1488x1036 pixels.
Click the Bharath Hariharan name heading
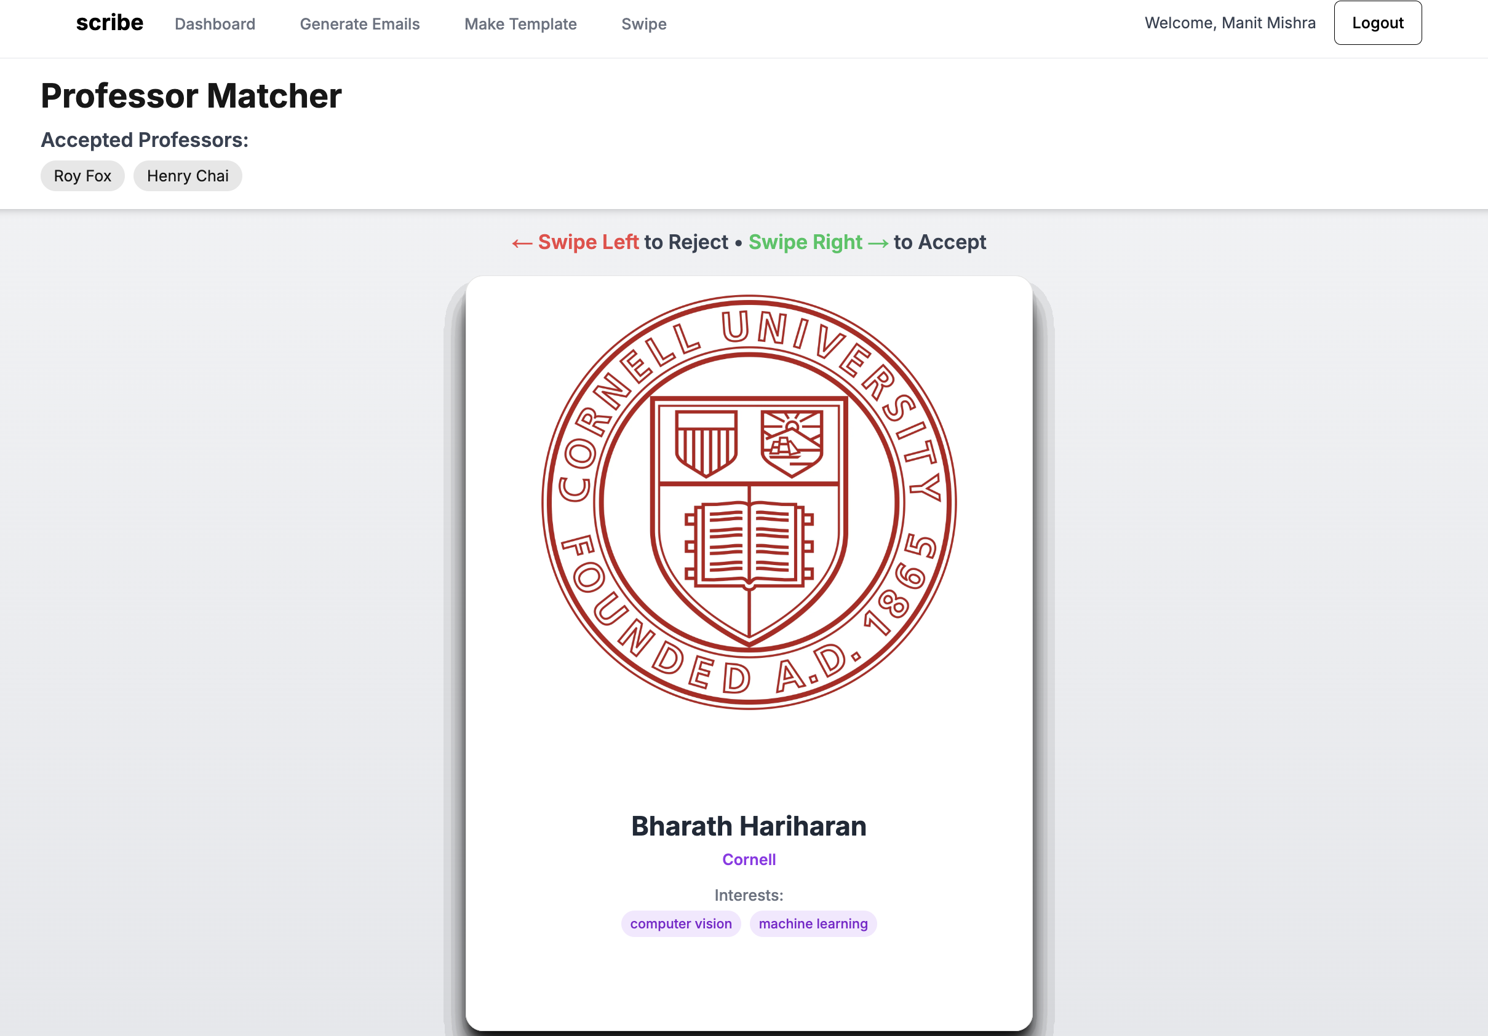click(749, 826)
